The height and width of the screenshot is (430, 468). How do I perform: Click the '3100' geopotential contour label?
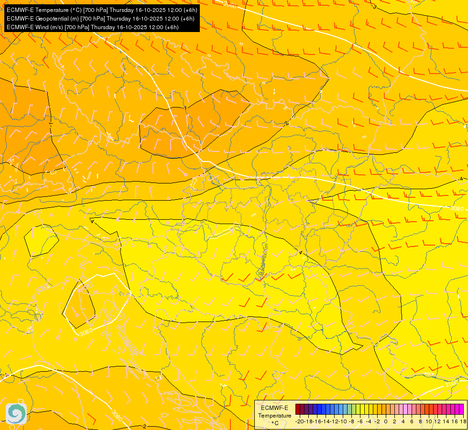pos(451,383)
